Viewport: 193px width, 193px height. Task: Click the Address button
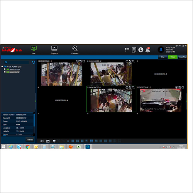coord(30,140)
